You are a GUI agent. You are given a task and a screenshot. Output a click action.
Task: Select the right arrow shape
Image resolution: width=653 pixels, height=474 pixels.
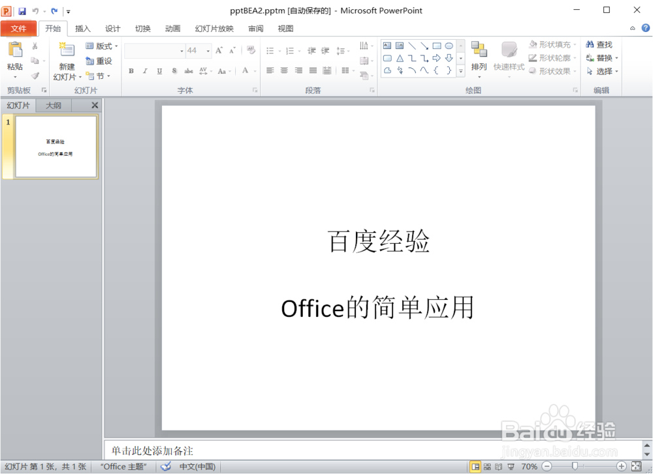pyautogui.click(x=436, y=58)
